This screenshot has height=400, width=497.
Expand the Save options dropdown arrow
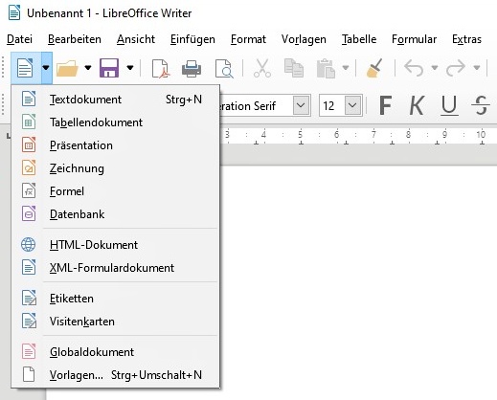click(130, 68)
